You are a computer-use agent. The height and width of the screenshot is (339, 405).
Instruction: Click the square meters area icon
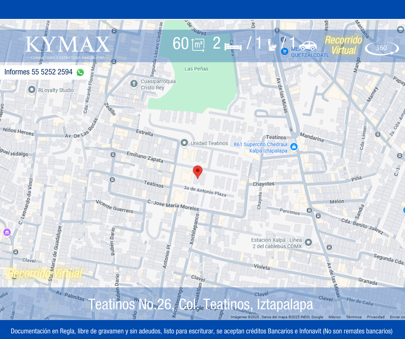(x=198, y=45)
